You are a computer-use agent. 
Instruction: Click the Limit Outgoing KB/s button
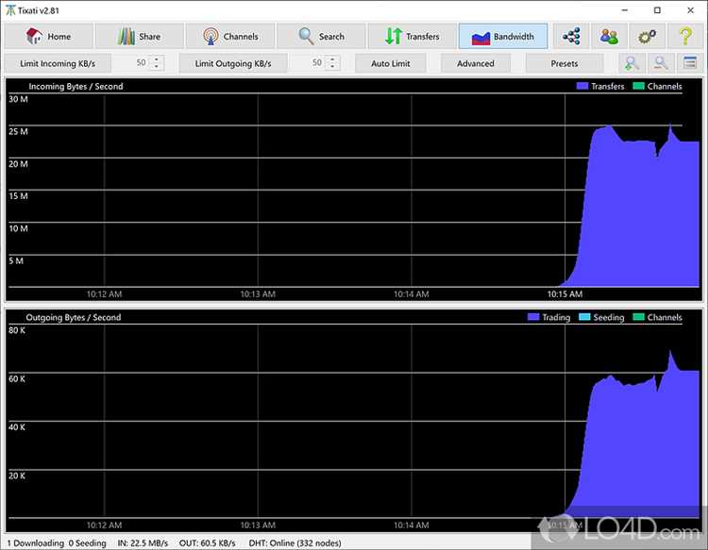[233, 63]
